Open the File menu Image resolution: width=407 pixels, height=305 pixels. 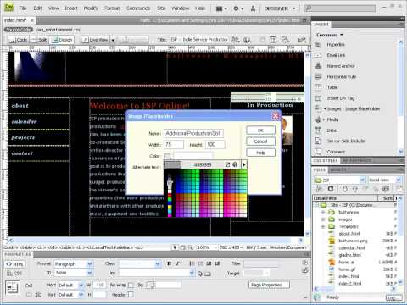(x=23, y=8)
